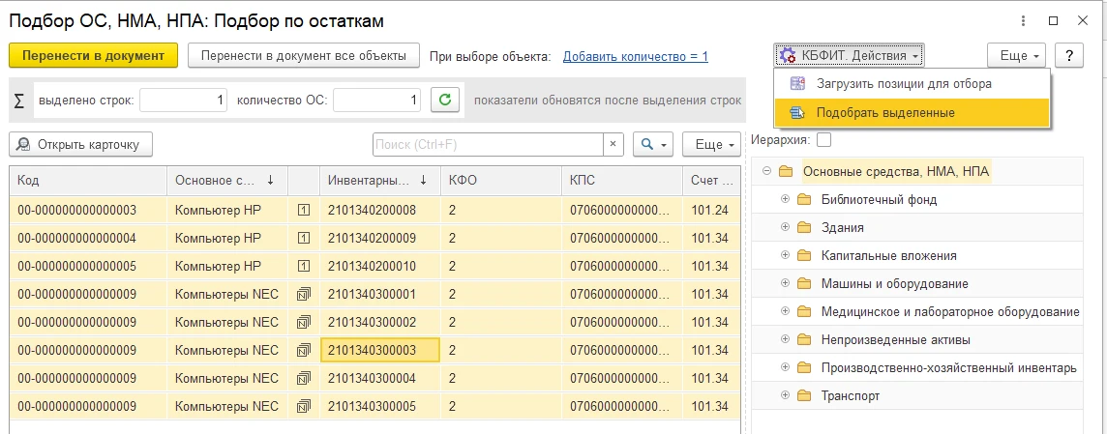Click the root Основные средства folder icon

click(x=786, y=171)
